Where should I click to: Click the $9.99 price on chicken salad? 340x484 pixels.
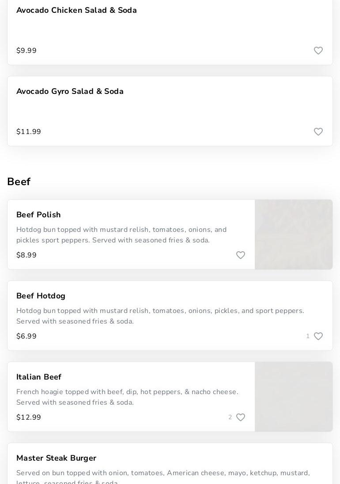point(26,51)
